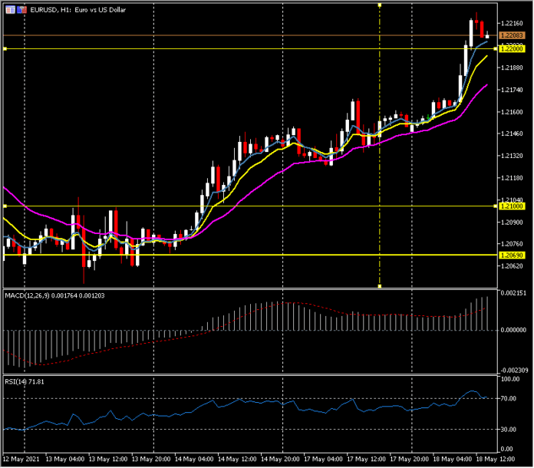
Task: Click the 14 May 12:00 time label
Action: (237, 460)
